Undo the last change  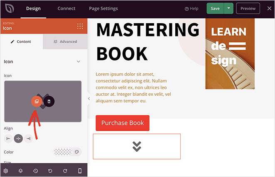[x=50, y=171]
